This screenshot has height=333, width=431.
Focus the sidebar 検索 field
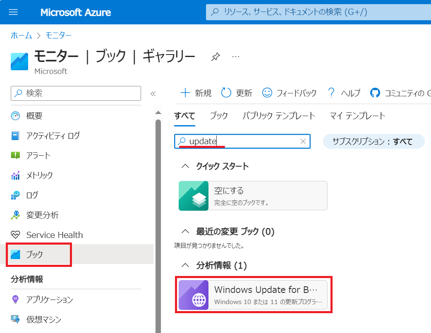tap(76, 93)
